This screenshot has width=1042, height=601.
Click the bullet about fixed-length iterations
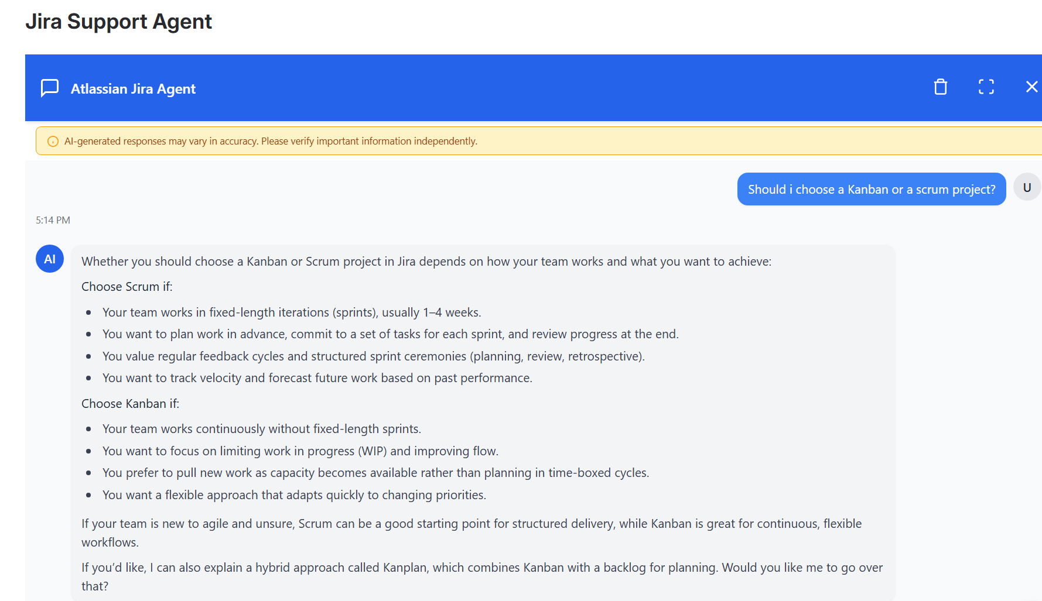click(292, 312)
